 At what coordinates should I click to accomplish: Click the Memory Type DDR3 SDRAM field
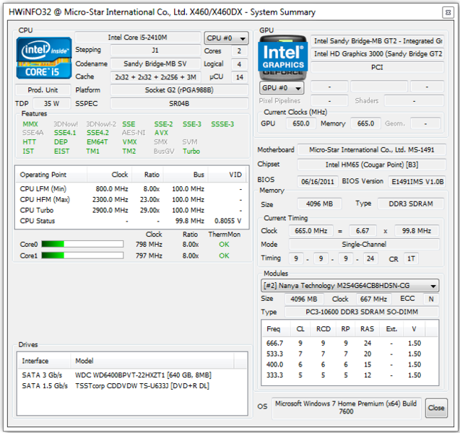(x=411, y=204)
